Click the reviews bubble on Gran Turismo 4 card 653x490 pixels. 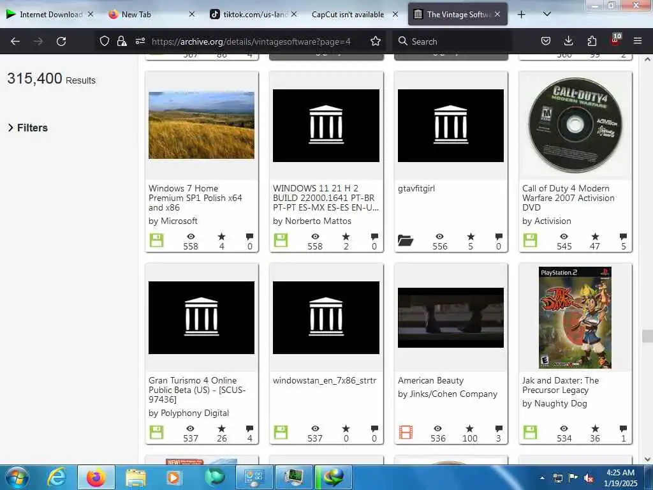coord(249,429)
